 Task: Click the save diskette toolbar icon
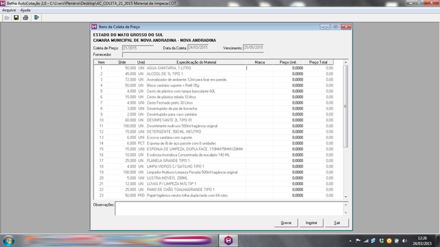(16, 18)
